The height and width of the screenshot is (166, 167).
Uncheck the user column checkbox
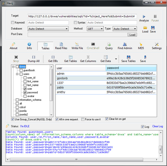[x=25, y=89]
